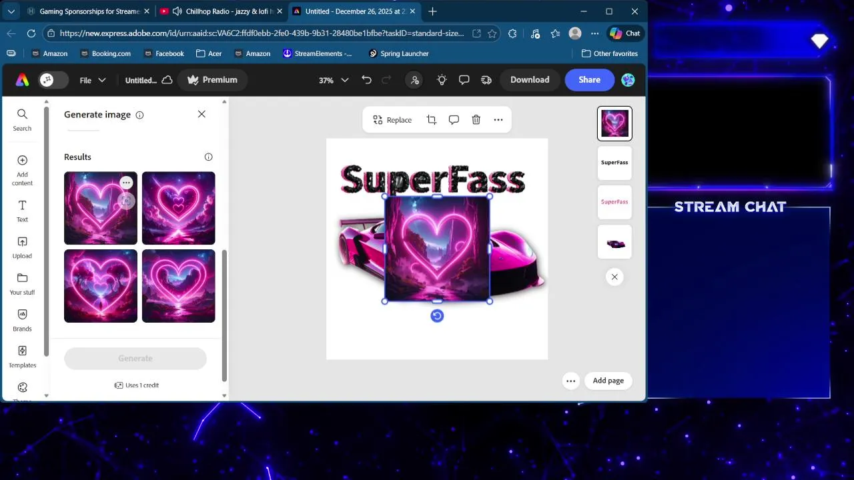The image size is (854, 480).
Task: Click find similar icon on first result
Action: [126, 200]
